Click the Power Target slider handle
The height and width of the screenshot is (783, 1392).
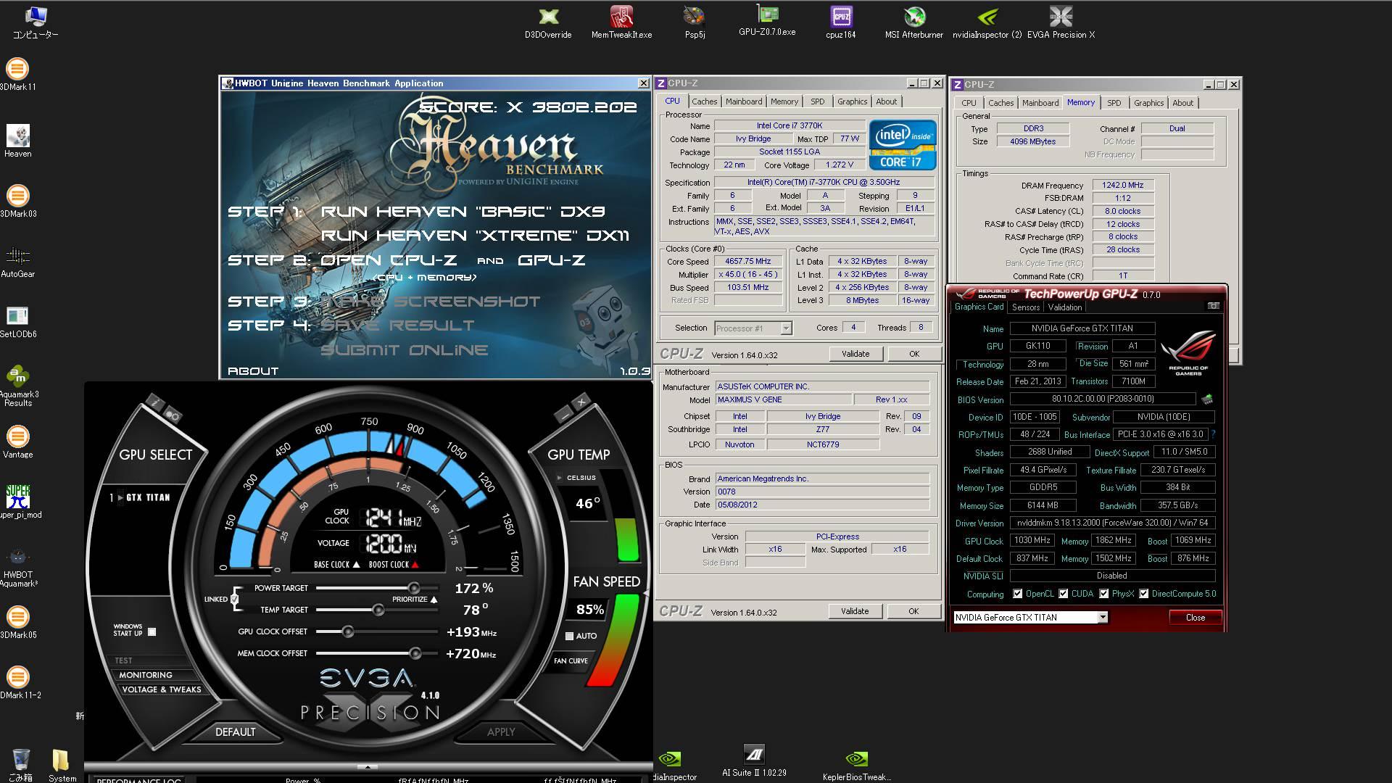(413, 588)
